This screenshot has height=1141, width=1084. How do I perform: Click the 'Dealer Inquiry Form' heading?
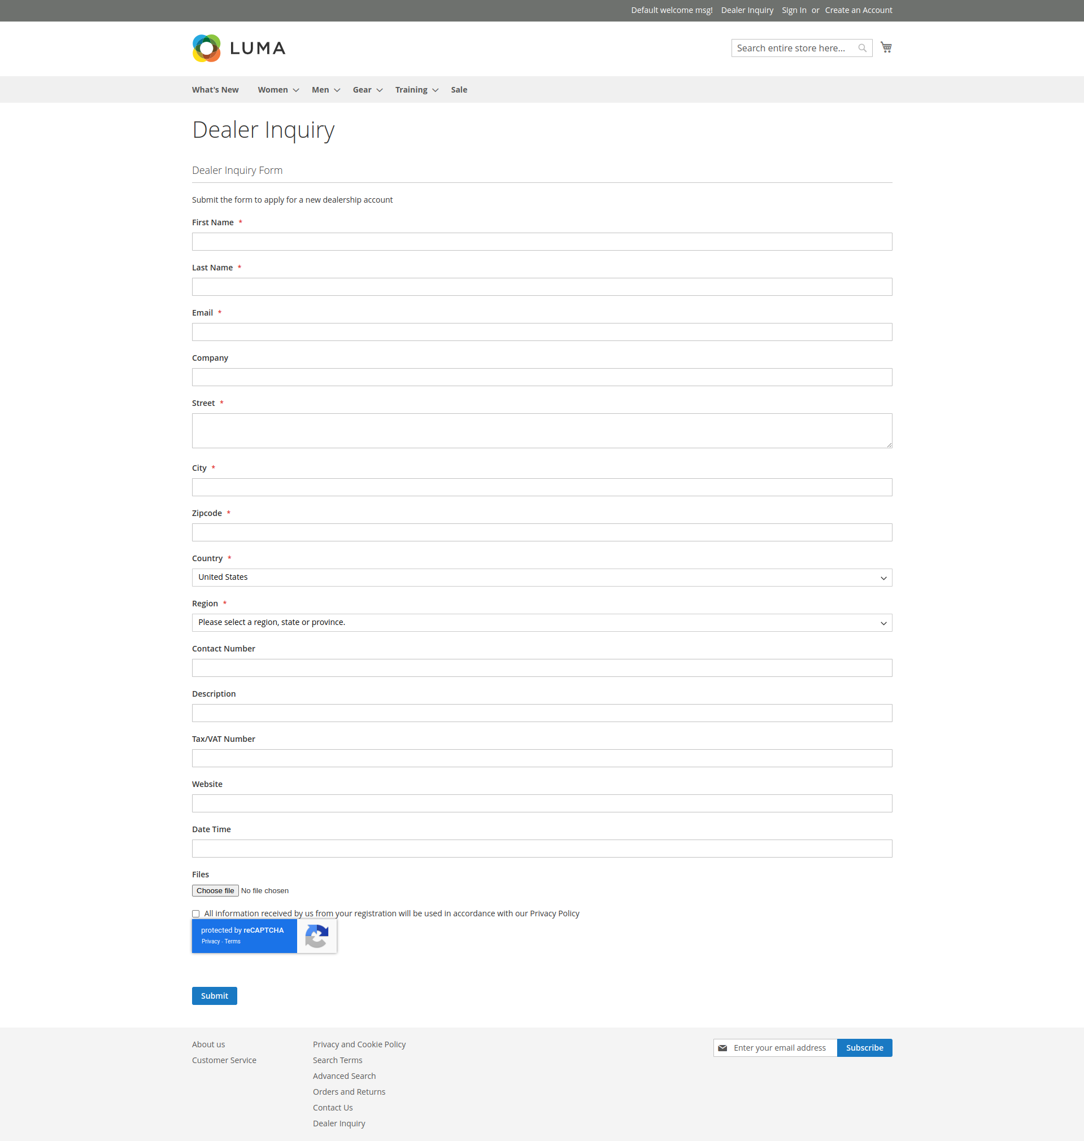tap(237, 170)
